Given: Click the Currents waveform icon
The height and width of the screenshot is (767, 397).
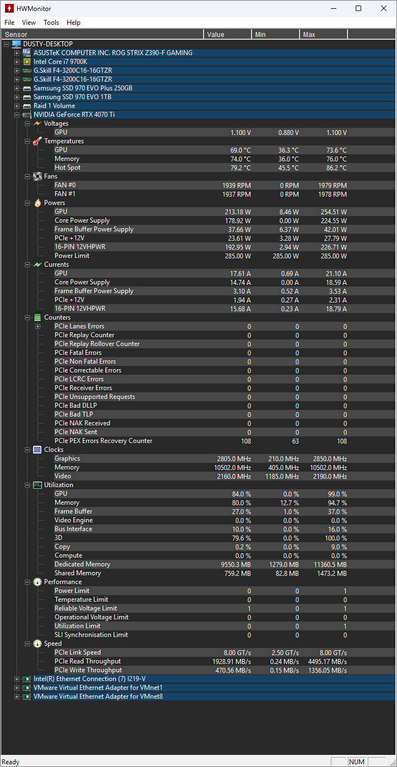Looking at the screenshot, I should pos(37,264).
